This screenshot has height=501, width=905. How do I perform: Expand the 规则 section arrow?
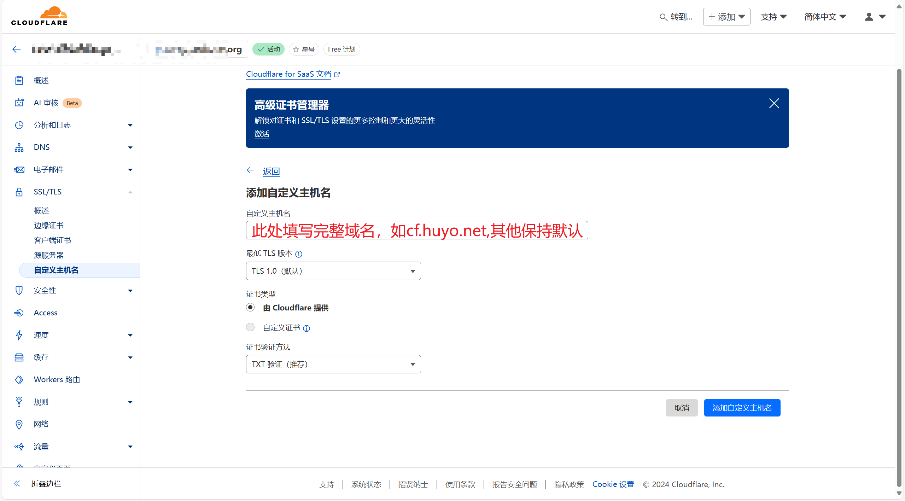pos(130,402)
